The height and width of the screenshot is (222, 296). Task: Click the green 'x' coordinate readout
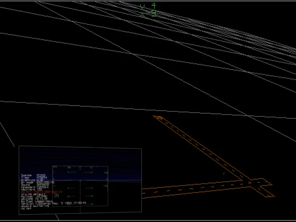coord(148,13)
